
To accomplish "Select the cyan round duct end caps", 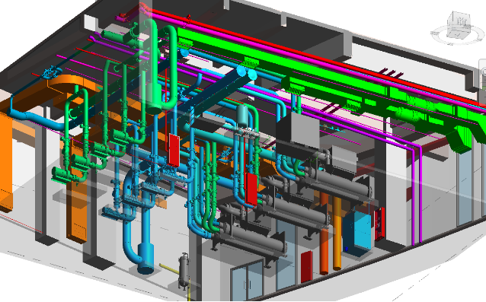I will coord(247,72).
